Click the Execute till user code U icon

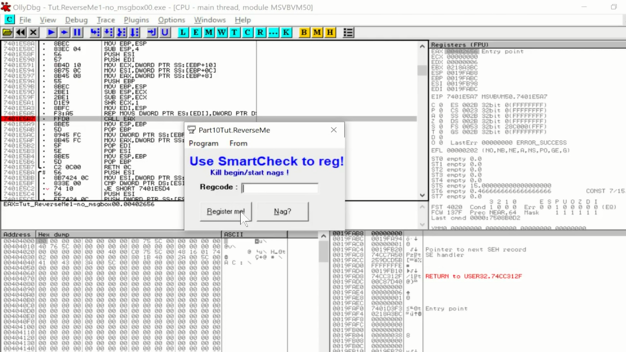165,32
